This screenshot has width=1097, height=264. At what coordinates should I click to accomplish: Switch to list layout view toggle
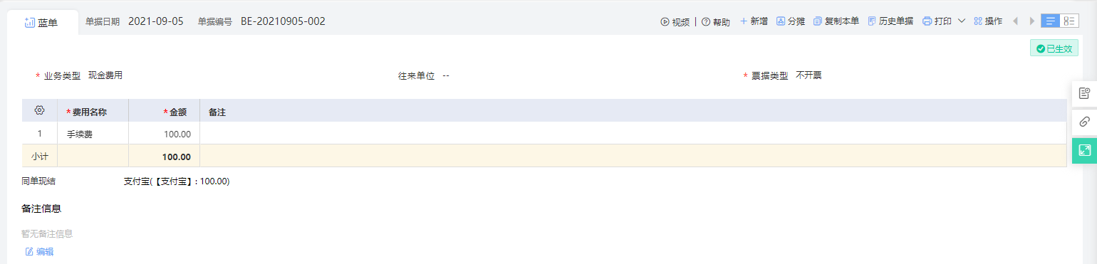(1050, 21)
